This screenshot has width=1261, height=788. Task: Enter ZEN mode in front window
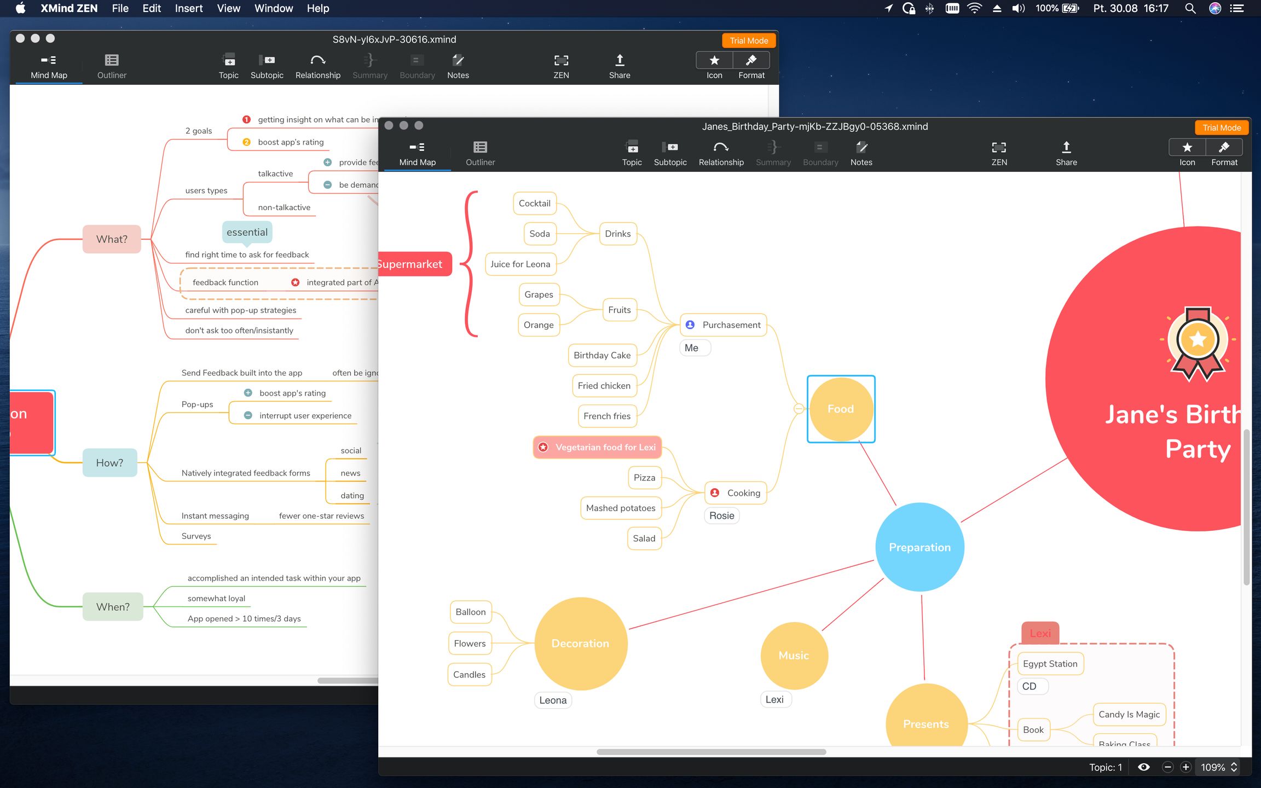[999, 148]
